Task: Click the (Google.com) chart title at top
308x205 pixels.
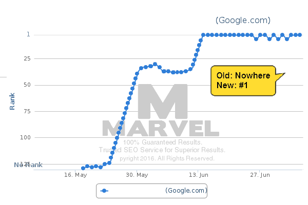Action: click(243, 20)
